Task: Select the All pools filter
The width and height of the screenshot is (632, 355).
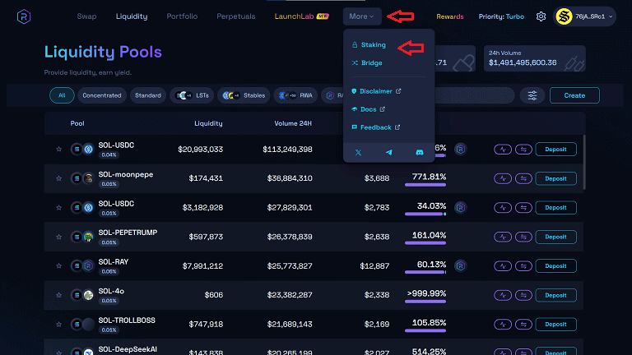Action: point(62,95)
